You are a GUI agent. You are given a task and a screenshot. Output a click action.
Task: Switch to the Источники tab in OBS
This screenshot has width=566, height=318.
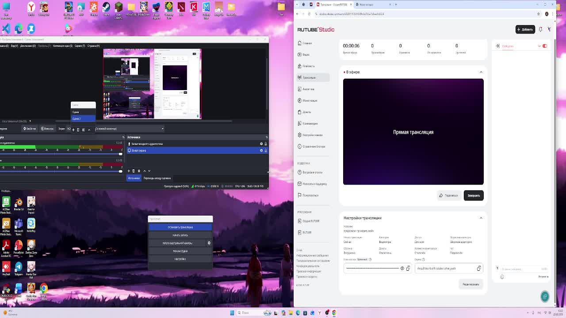[x=134, y=178]
